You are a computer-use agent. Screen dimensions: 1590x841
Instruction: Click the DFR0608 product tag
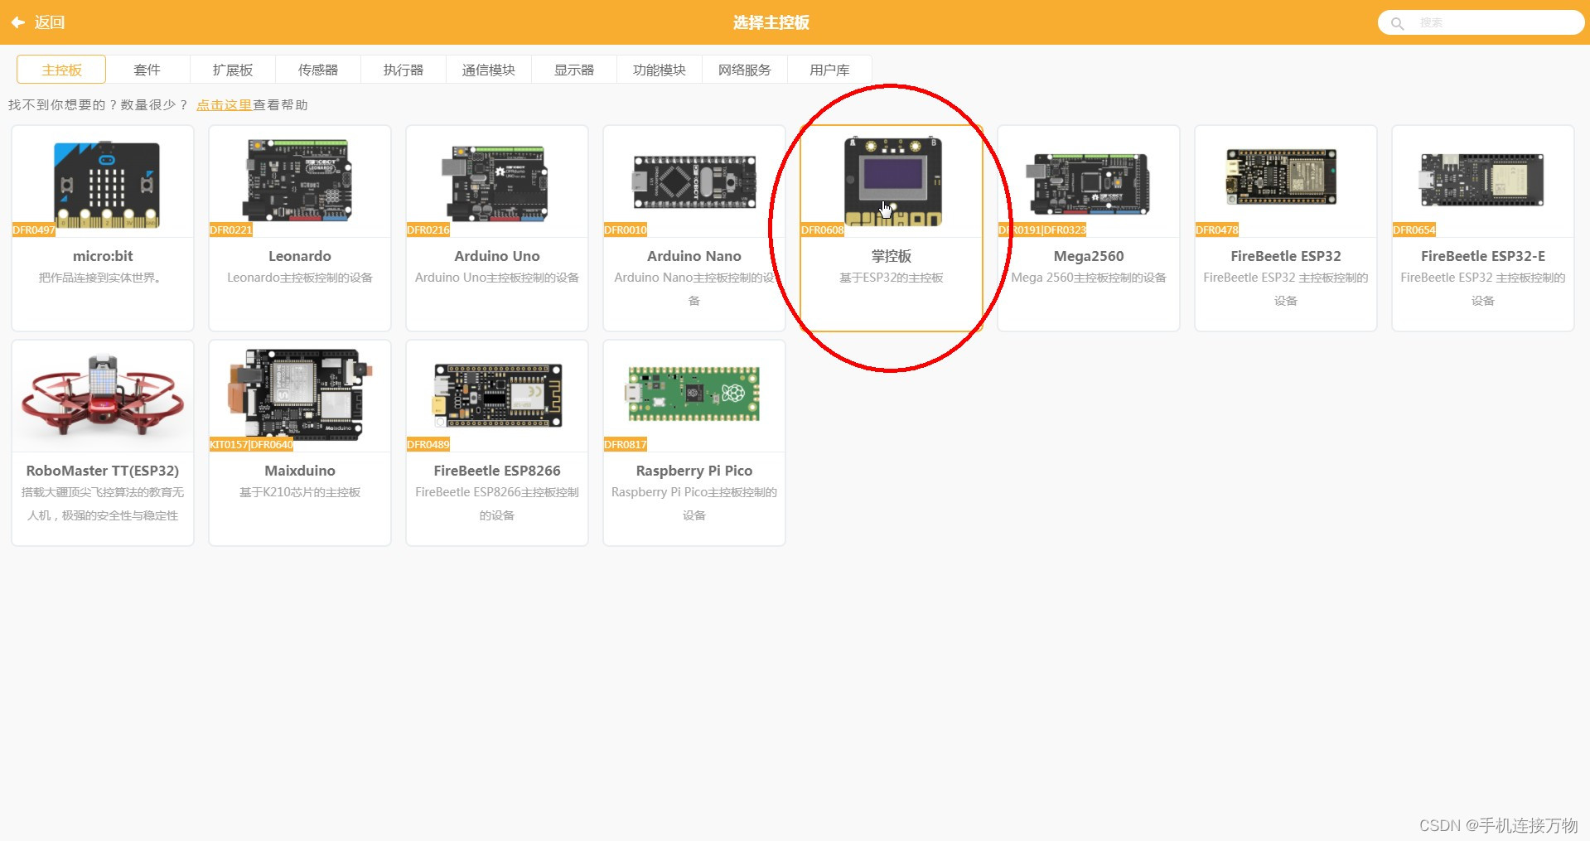[x=823, y=230]
